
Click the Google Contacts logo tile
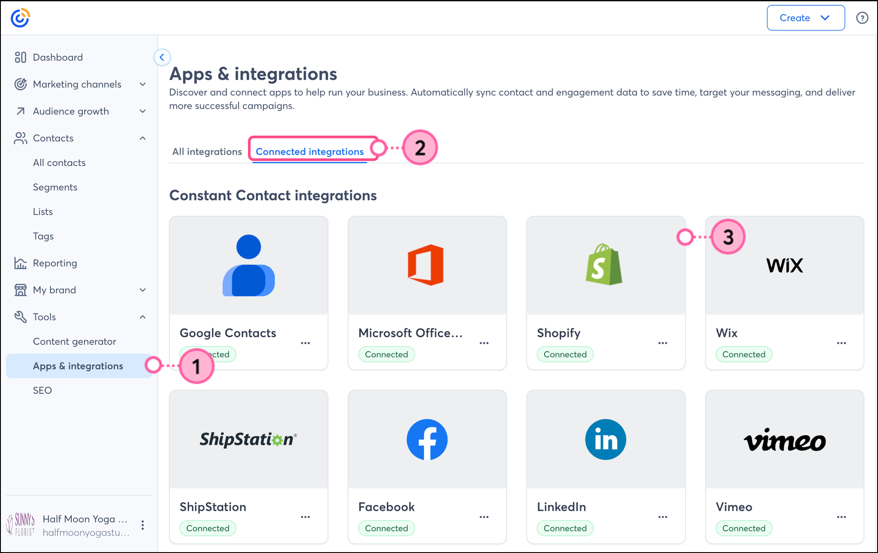tap(249, 265)
